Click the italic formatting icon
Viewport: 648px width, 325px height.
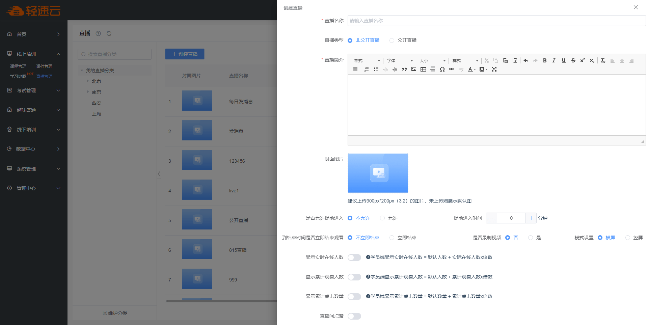tap(554, 60)
